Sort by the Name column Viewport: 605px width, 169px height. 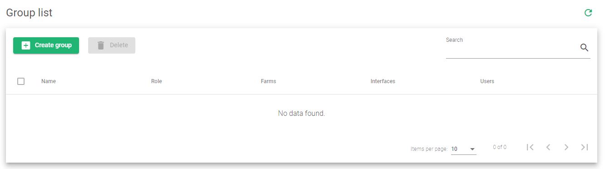[x=49, y=81]
